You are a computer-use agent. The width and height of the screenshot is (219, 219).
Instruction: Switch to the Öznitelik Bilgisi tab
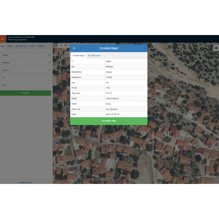(78, 56)
